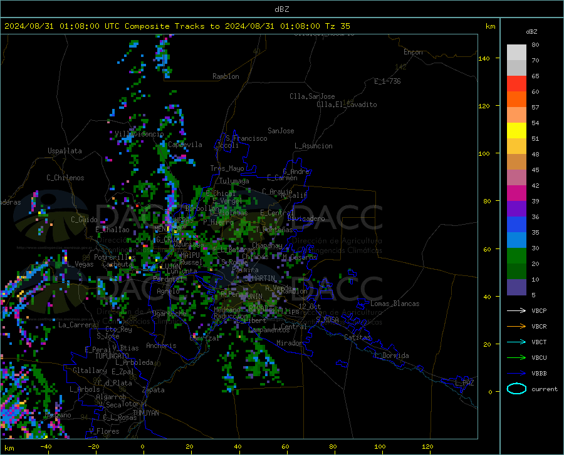
Task: Click the Divisadero map label
Action: (x=306, y=218)
